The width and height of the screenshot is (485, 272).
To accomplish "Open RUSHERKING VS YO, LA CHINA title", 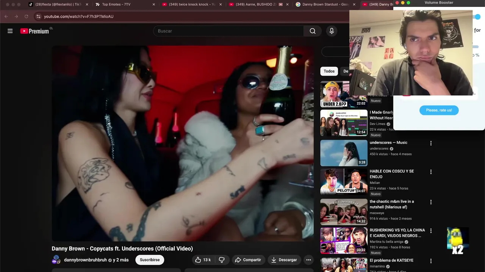I will pyautogui.click(x=397, y=233).
